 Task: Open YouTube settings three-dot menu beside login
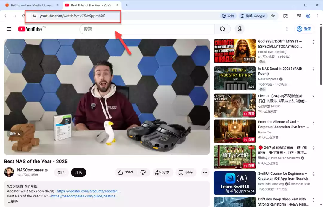click(287, 29)
